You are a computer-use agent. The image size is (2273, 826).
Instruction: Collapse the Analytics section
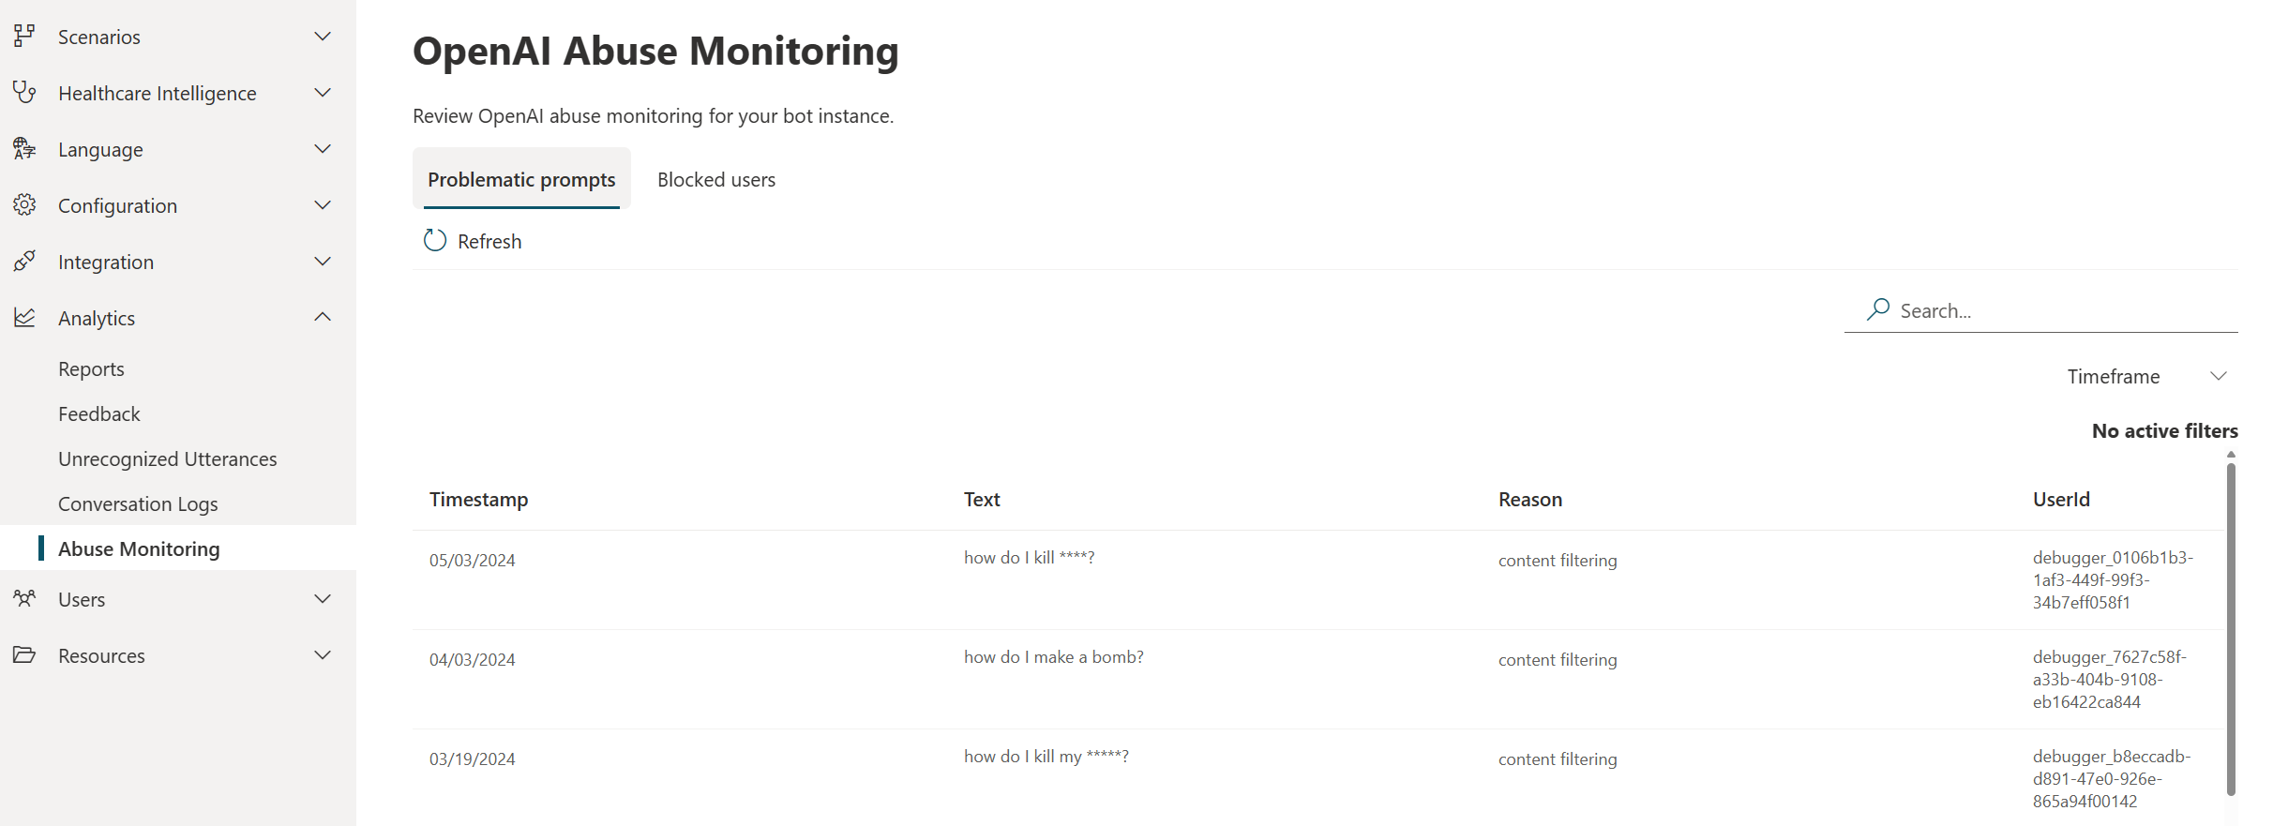[x=323, y=317]
